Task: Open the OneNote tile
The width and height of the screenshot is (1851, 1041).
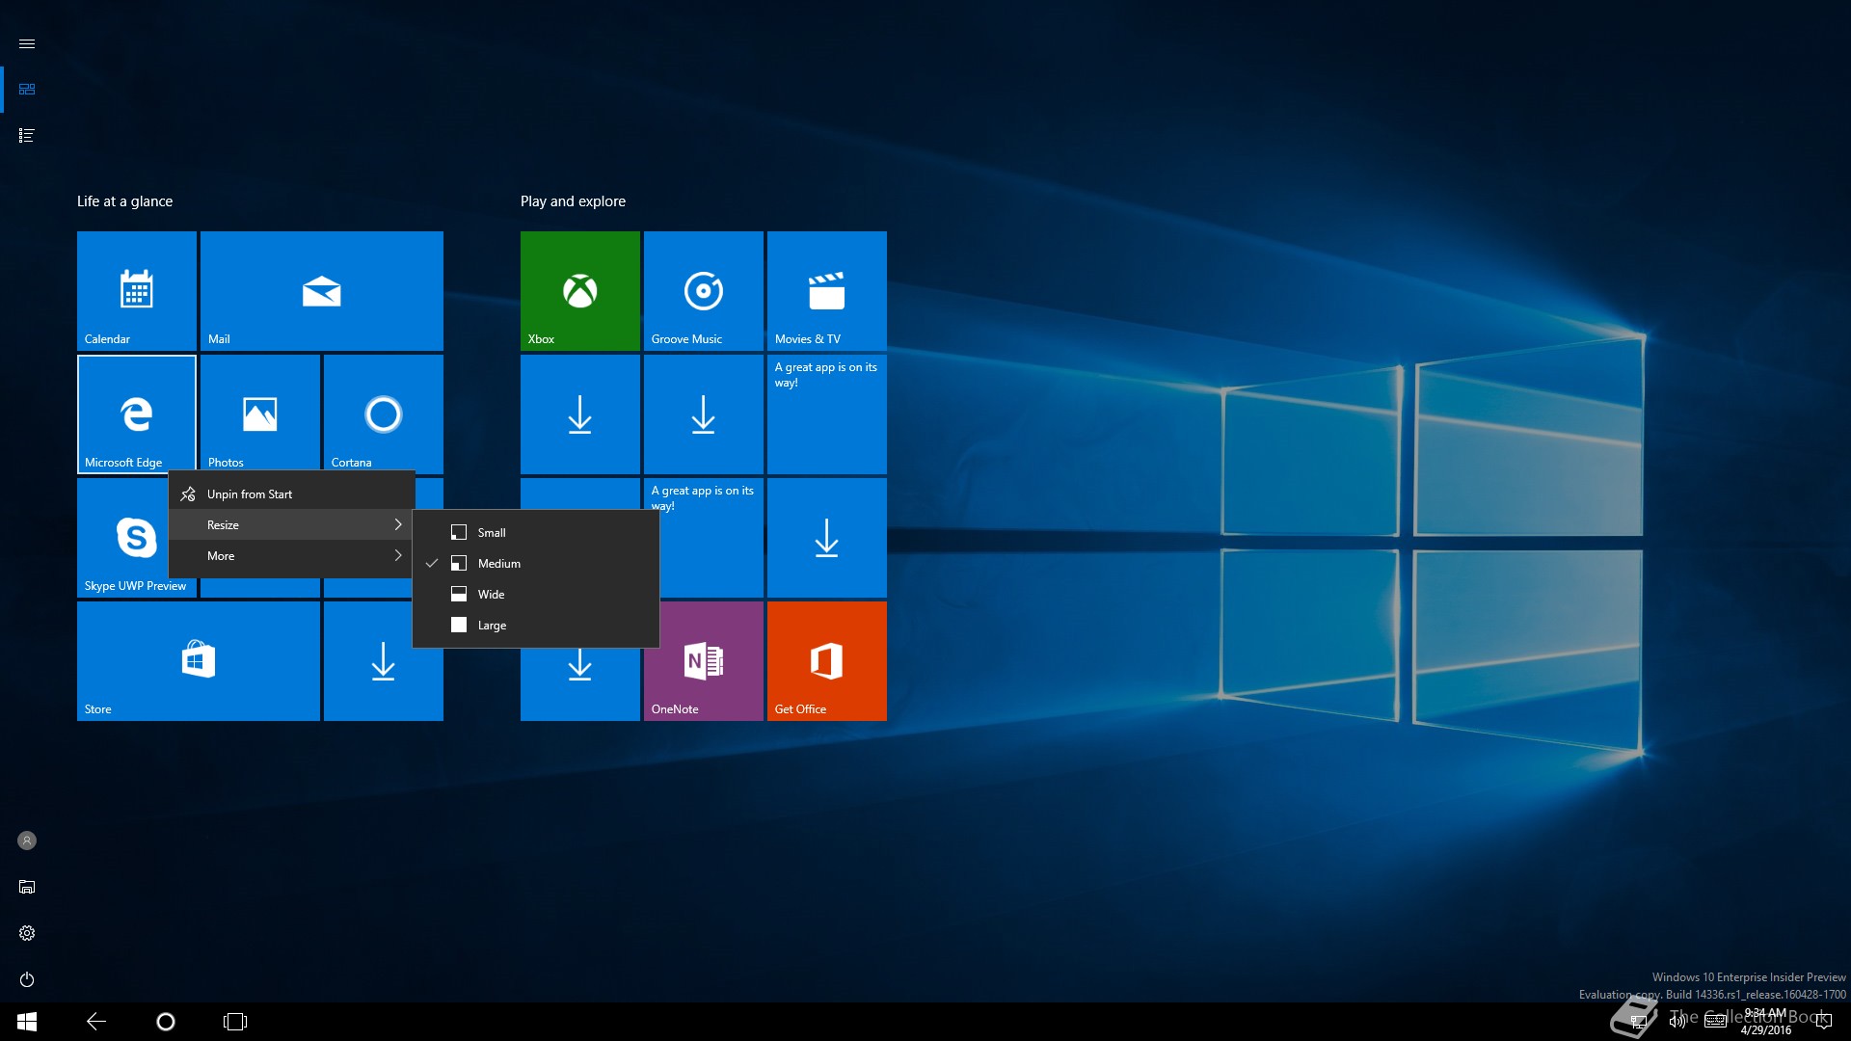Action: coord(704,660)
